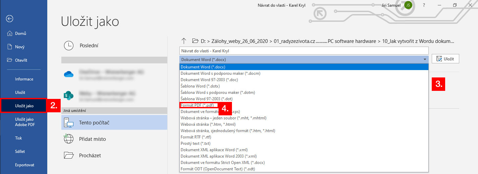Click the Přidat místo globe icon
Screen dimensions: 478x174
(69, 139)
